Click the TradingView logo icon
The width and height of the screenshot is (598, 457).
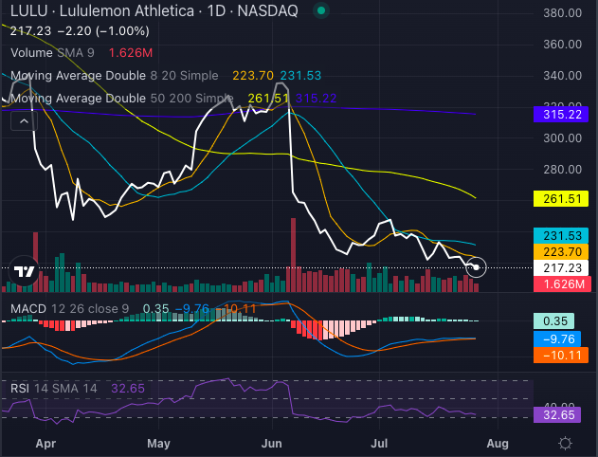tap(24, 271)
